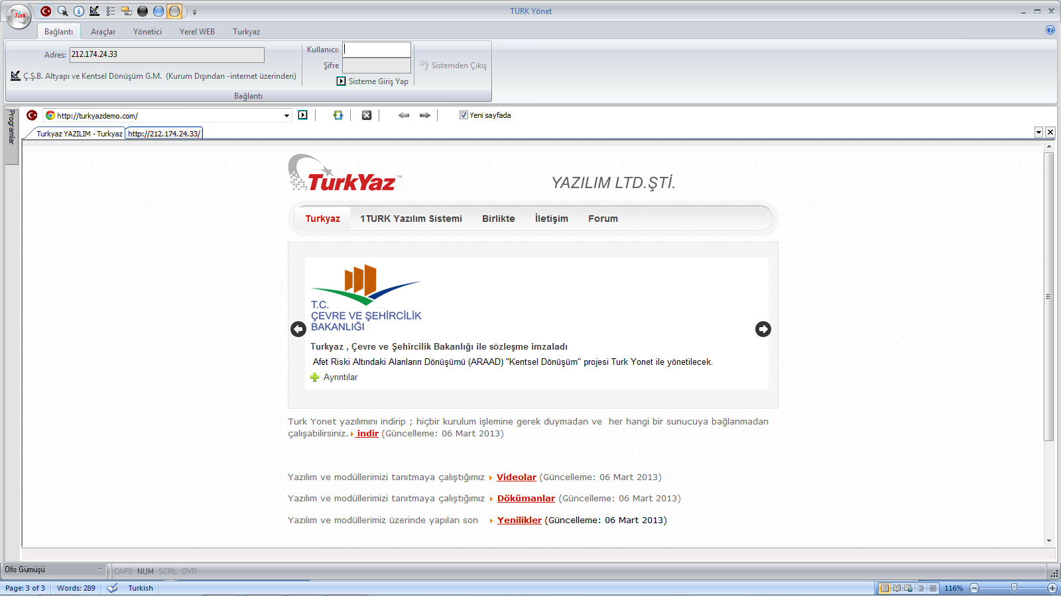Go to next slide with right arrow
The width and height of the screenshot is (1061, 596).
(x=763, y=329)
